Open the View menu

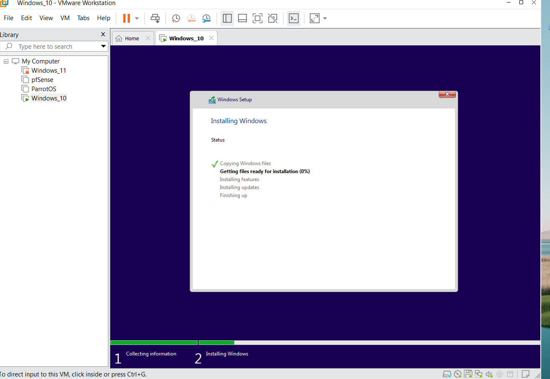[46, 18]
